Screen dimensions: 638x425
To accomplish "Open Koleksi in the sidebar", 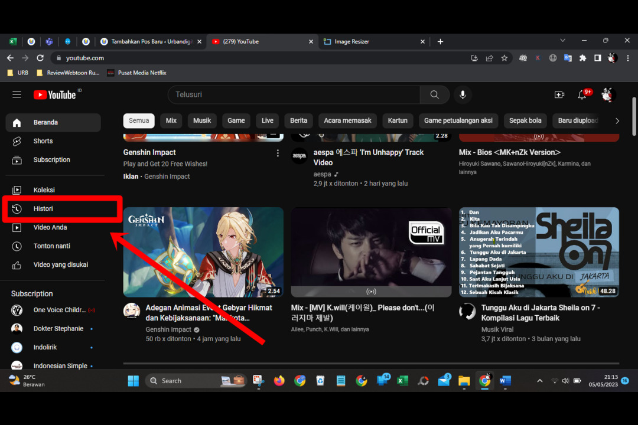I will (53, 190).
